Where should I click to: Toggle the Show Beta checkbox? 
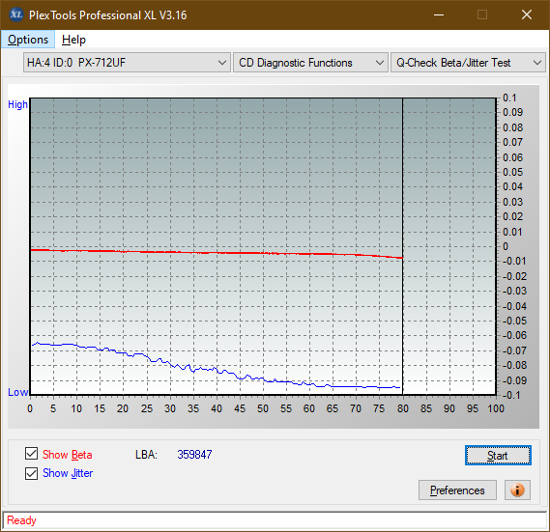coord(32,454)
